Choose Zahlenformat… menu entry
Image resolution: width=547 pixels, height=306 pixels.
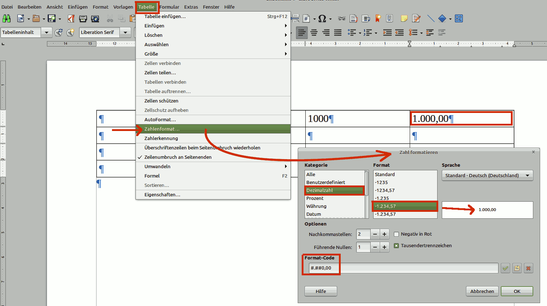213,129
